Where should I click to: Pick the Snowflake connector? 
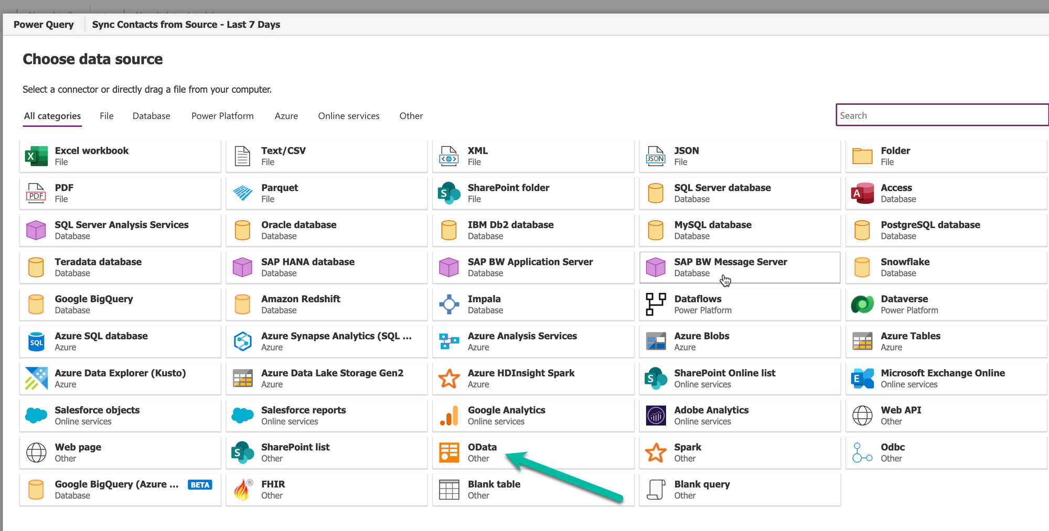coord(946,267)
